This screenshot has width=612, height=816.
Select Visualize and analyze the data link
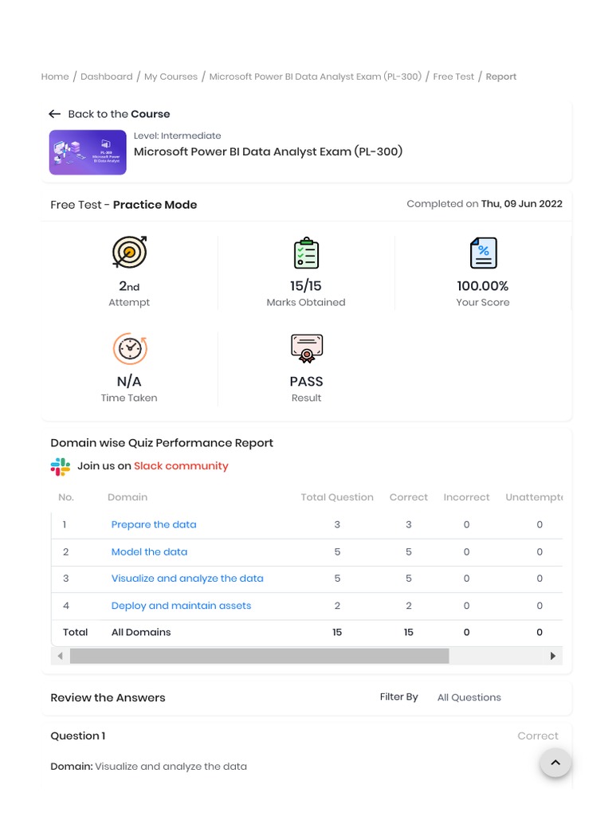coord(187,579)
